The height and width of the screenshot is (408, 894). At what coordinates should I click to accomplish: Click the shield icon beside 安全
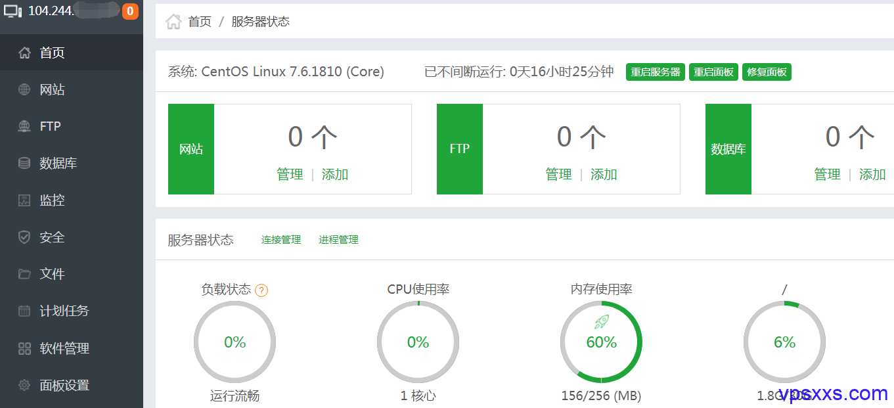pyautogui.click(x=24, y=237)
